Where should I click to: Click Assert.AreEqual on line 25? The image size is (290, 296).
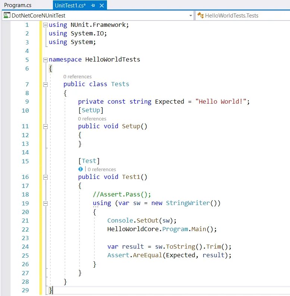click(x=135, y=255)
